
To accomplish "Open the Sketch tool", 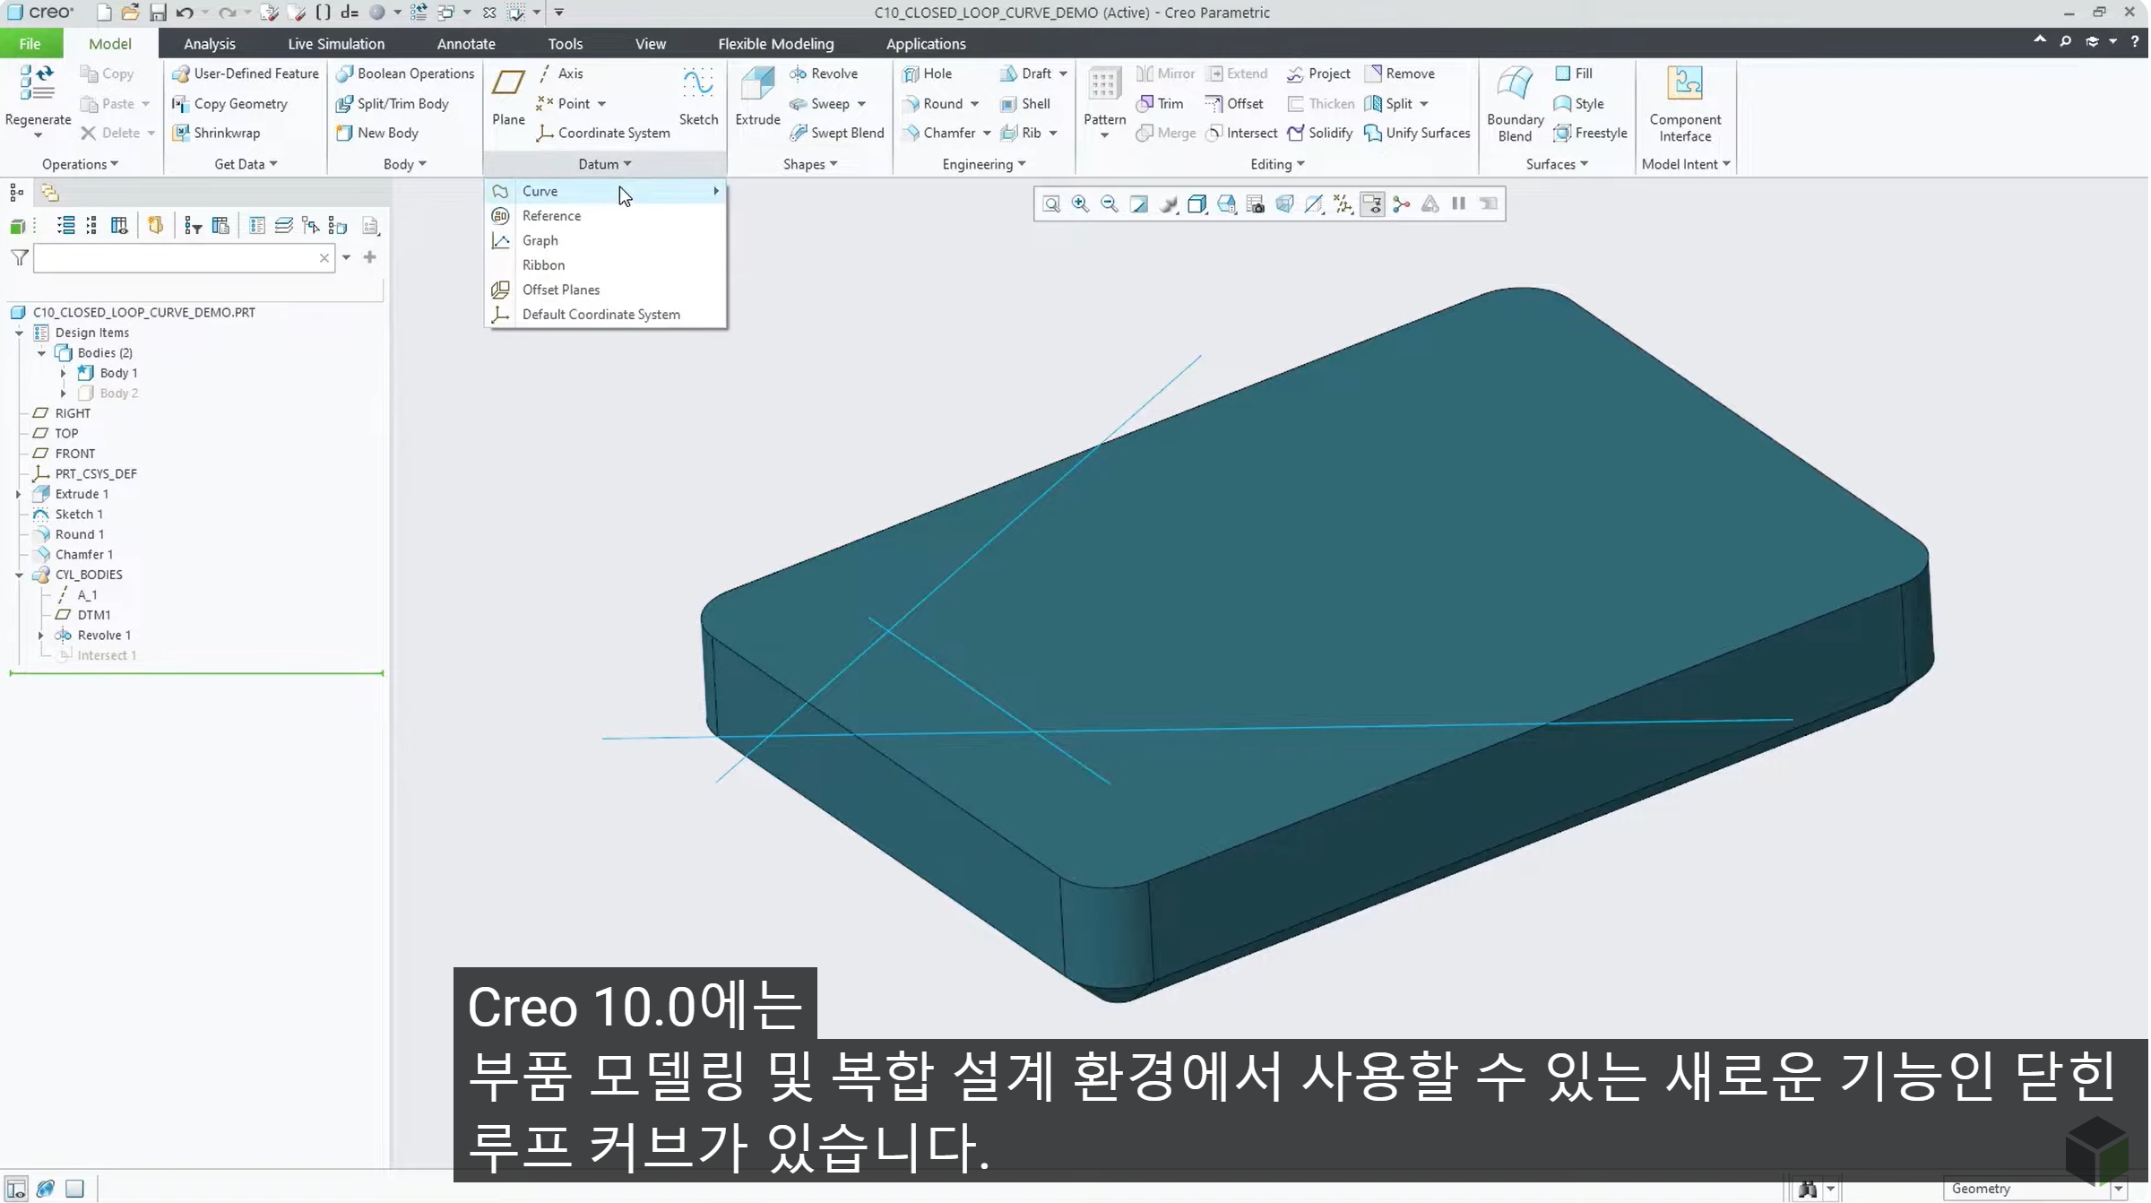I will click(698, 96).
